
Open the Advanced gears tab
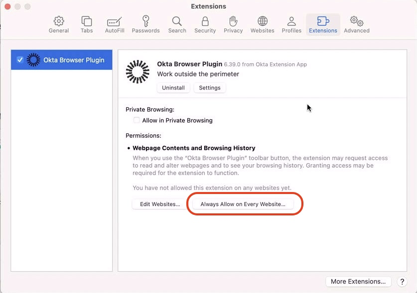pyautogui.click(x=357, y=24)
